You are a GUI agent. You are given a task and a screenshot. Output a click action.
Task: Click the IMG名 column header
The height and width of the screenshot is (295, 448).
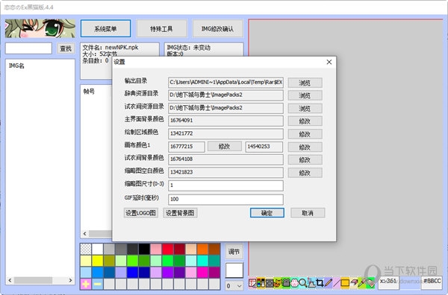click(x=16, y=66)
